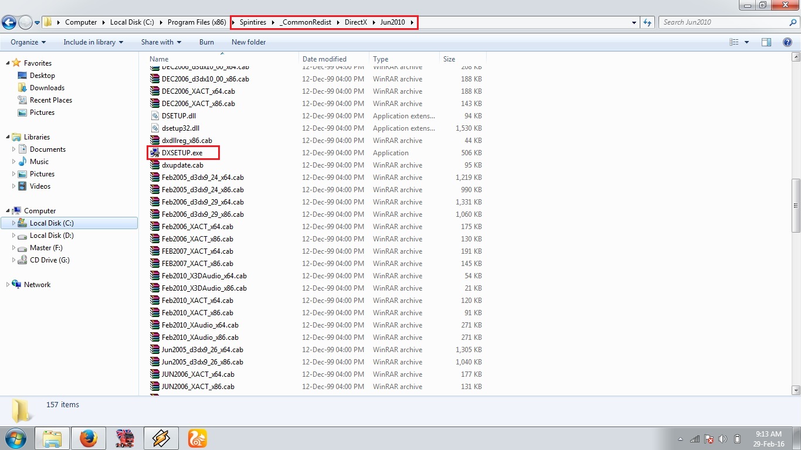Select dxdllreg_x86.cab archive icon
Screen dimensions: 801x450
pos(155,141)
